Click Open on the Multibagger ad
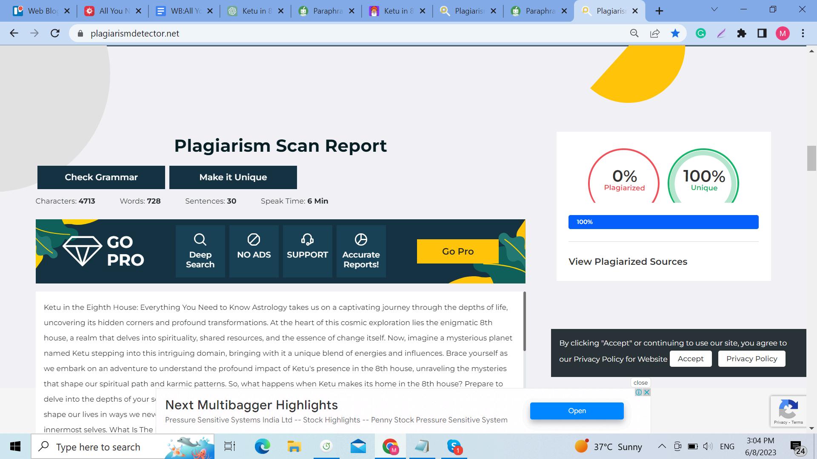Viewport: 817px width, 459px height. pos(577,411)
